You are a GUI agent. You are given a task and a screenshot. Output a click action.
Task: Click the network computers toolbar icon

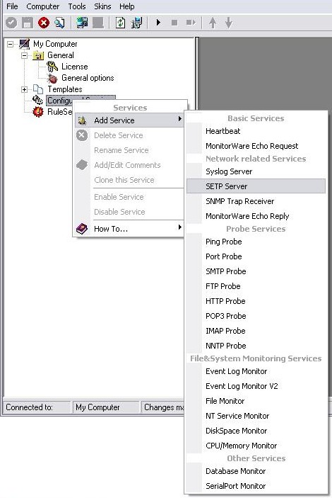[83, 23]
